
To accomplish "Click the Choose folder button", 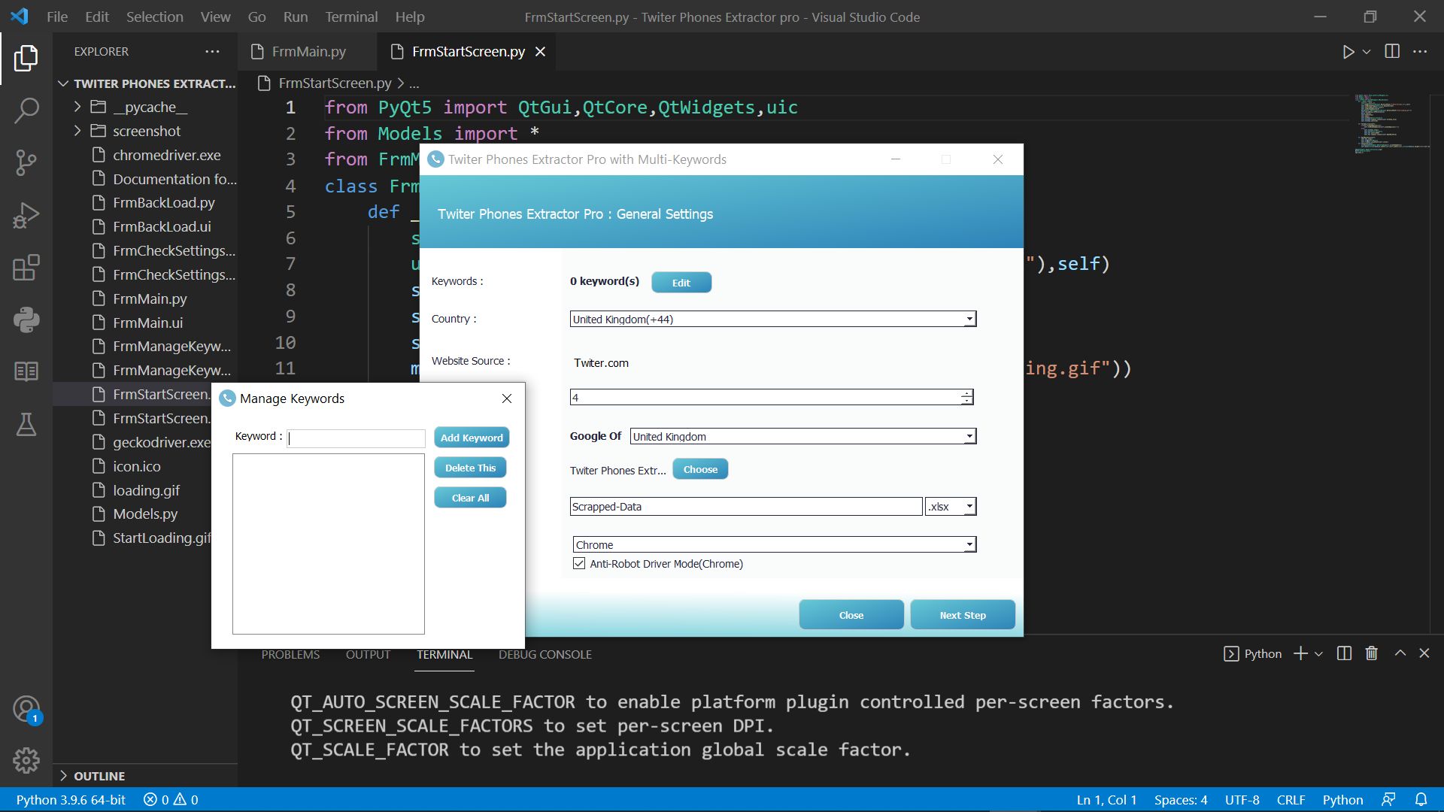I will [700, 469].
